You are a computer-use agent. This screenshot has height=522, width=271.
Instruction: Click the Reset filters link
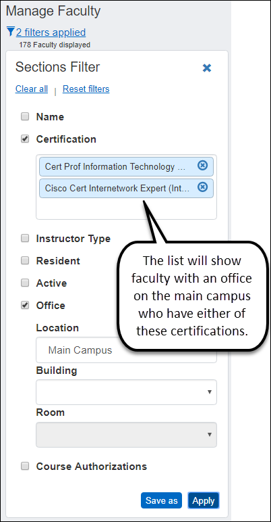click(x=86, y=89)
